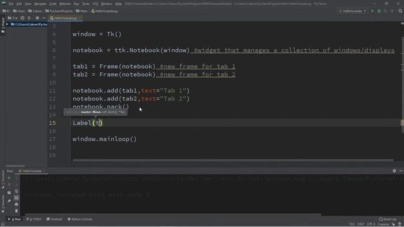
Task: Toggle the Project side panel tab
Action: pyautogui.click(x=3, y=25)
